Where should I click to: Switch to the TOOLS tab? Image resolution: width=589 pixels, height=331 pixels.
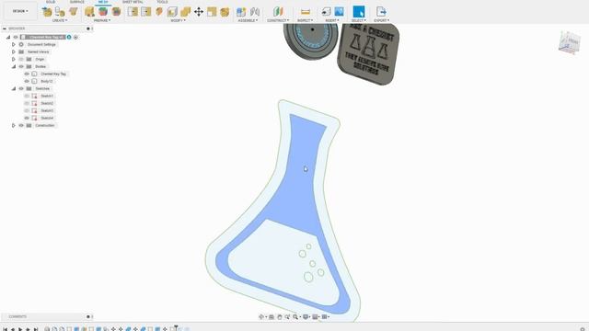click(x=162, y=2)
